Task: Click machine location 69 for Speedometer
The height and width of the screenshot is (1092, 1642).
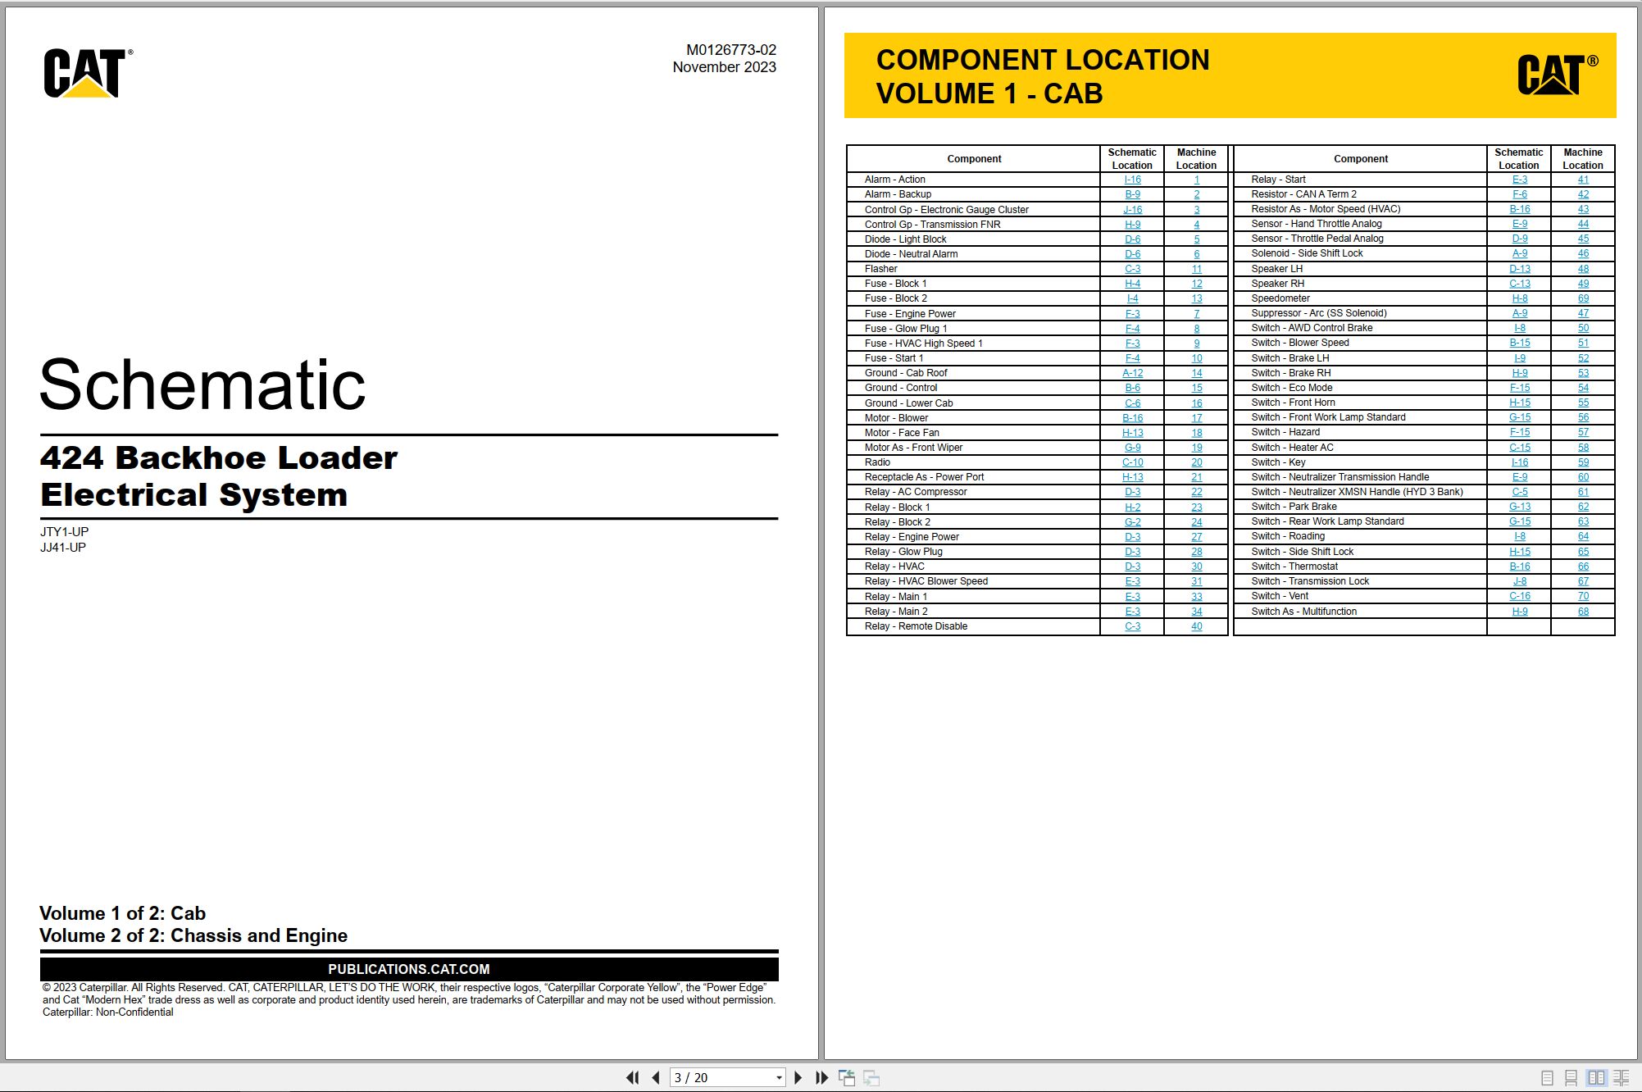Action: point(1583,298)
